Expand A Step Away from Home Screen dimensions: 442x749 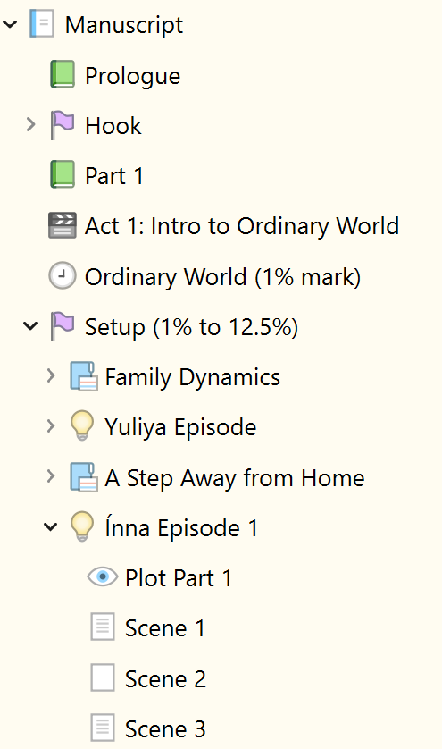point(51,476)
